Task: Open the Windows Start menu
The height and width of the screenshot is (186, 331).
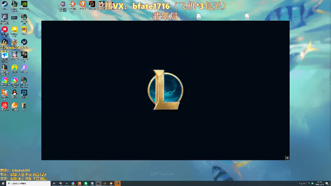Action: (3, 184)
